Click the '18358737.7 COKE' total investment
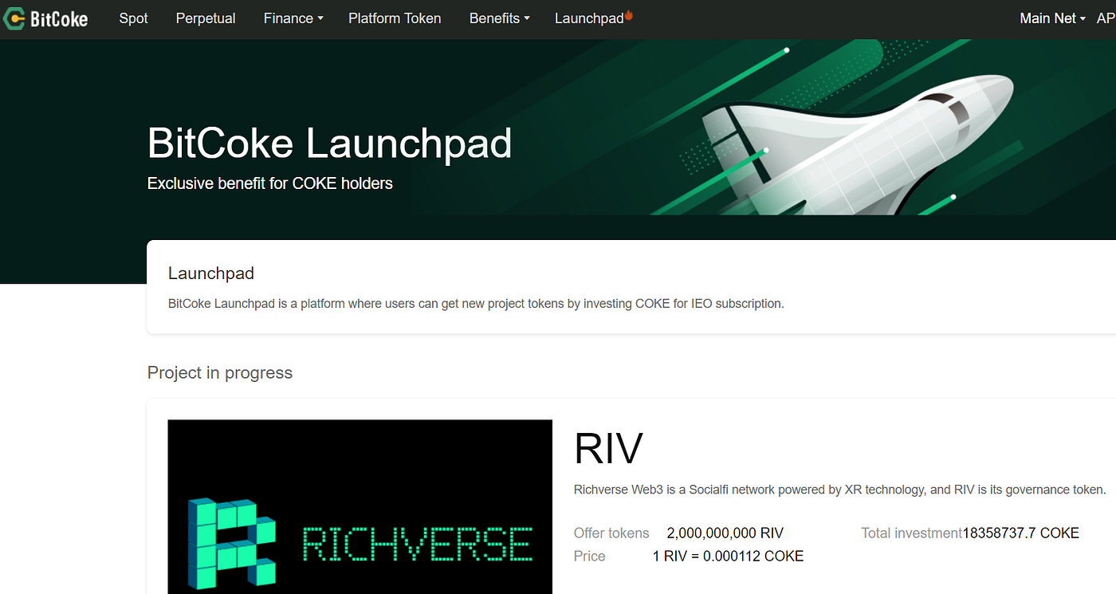The height and width of the screenshot is (594, 1116). (x=1021, y=533)
